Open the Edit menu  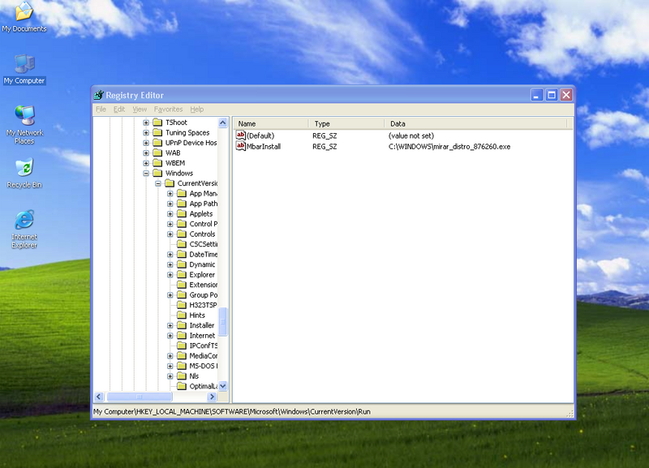[119, 109]
